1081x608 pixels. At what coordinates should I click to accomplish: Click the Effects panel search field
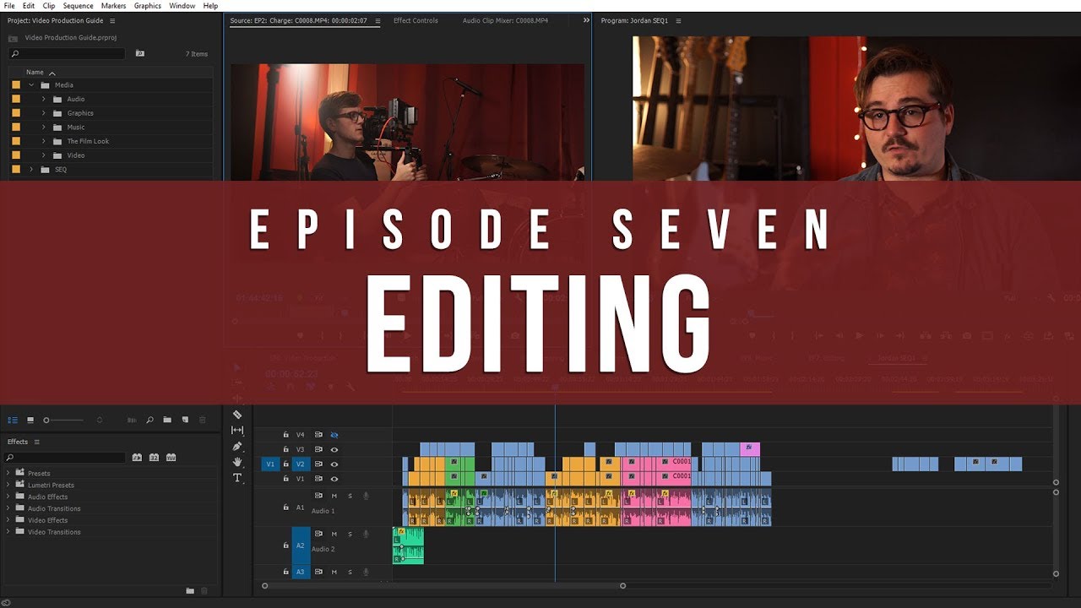[66, 458]
